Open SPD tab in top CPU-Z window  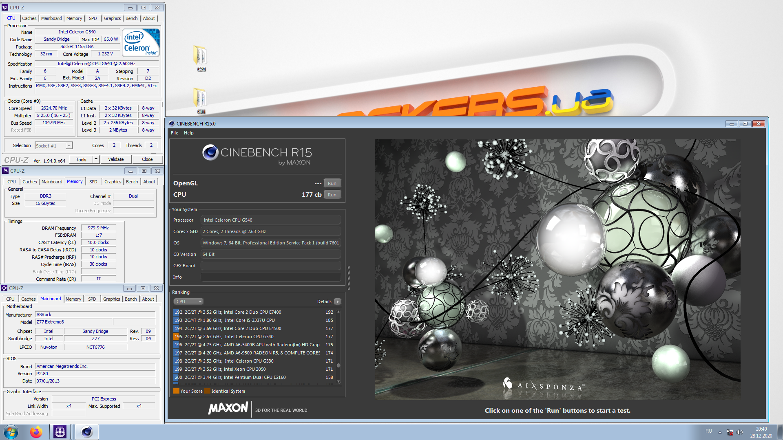click(x=93, y=18)
